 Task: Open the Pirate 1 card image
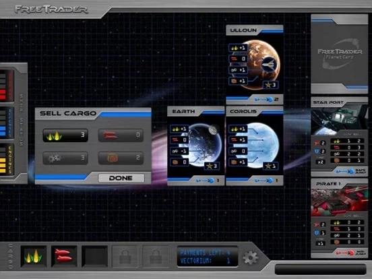[x=340, y=201]
